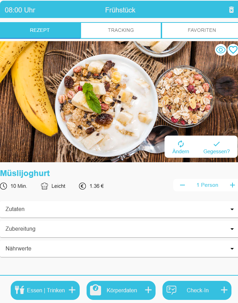Expand the Nährwerte section
Image resolution: width=238 pixels, height=303 pixels.
[119, 249]
